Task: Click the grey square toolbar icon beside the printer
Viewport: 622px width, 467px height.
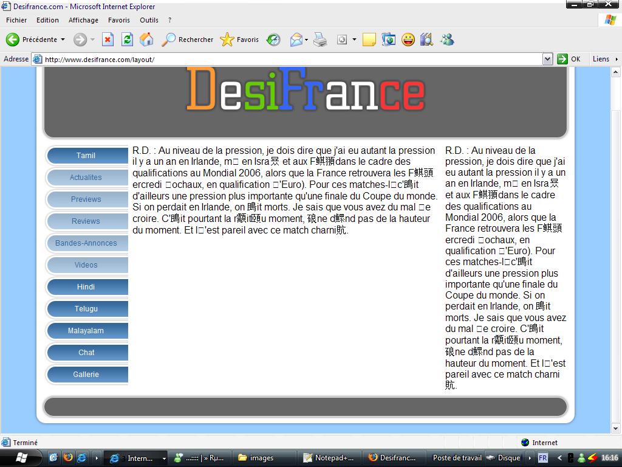Action: click(341, 40)
